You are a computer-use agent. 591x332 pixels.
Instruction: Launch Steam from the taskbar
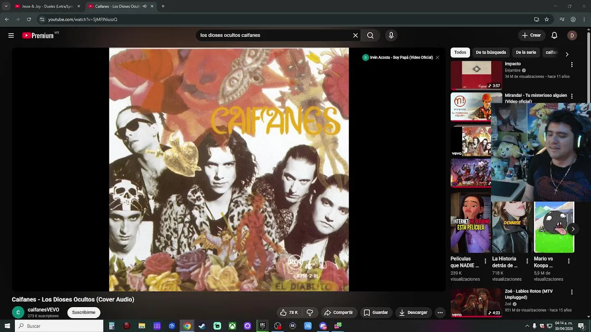point(202,326)
